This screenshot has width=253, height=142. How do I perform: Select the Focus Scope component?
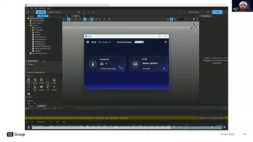[47, 81]
